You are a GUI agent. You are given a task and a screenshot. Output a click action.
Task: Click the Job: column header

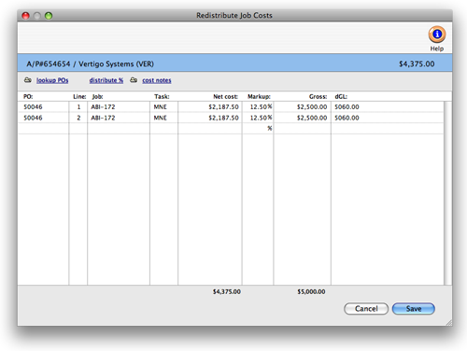[x=97, y=96]
